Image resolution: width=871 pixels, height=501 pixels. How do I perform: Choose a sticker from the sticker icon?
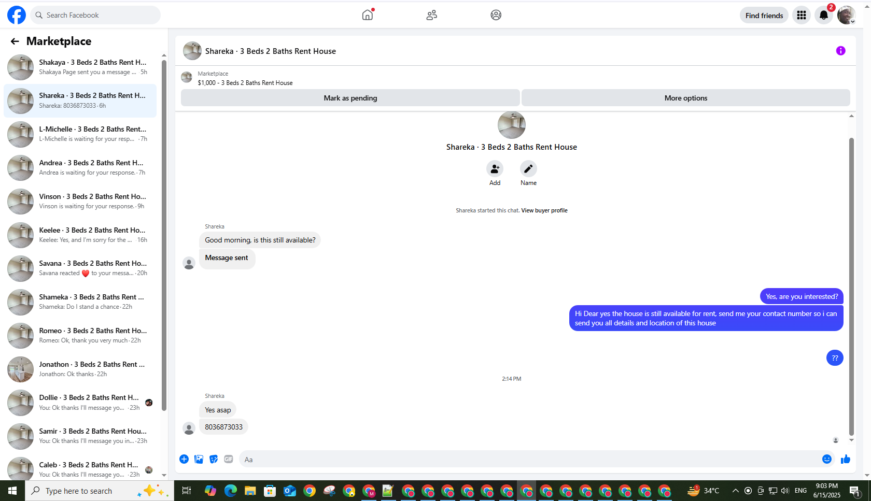tap(214, 459)
